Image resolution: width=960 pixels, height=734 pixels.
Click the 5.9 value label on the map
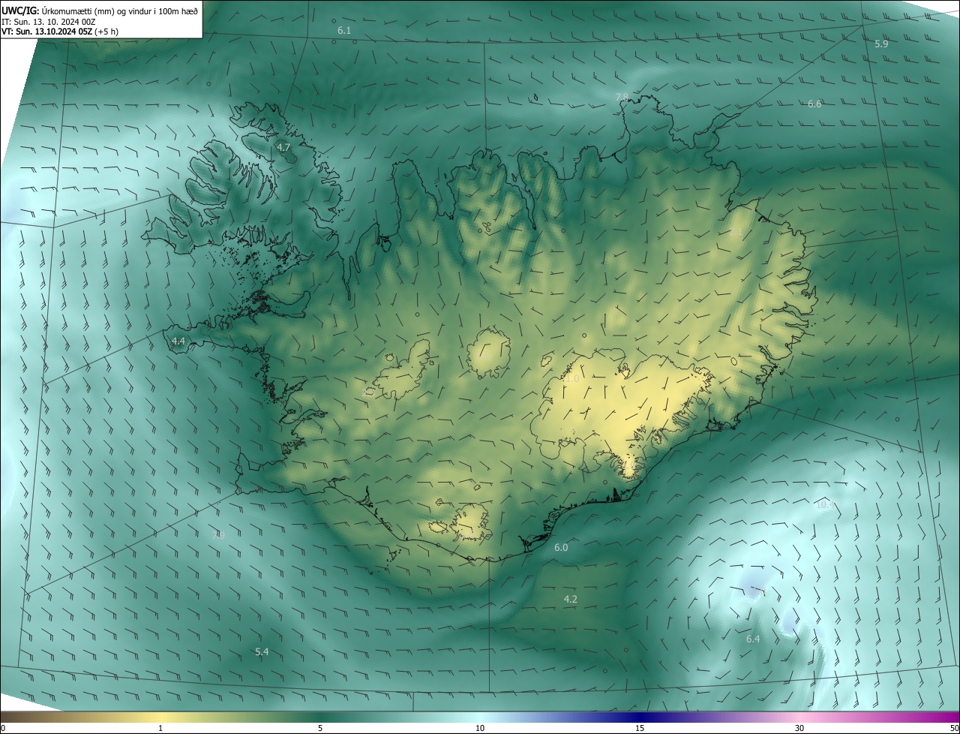pyautogui.click(x=881, y=44)
